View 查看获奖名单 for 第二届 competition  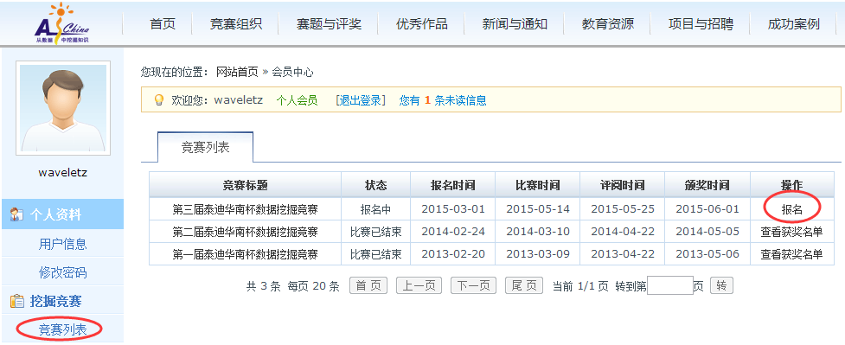click(x=791, y=232)
